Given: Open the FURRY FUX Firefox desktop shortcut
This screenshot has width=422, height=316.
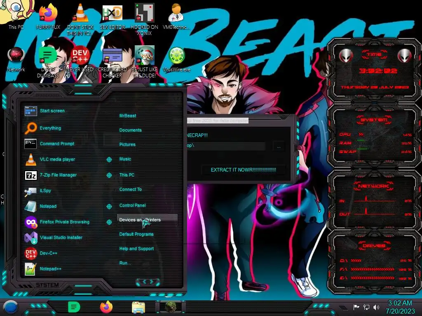Looking at the screenshot, I should point(48,16).
